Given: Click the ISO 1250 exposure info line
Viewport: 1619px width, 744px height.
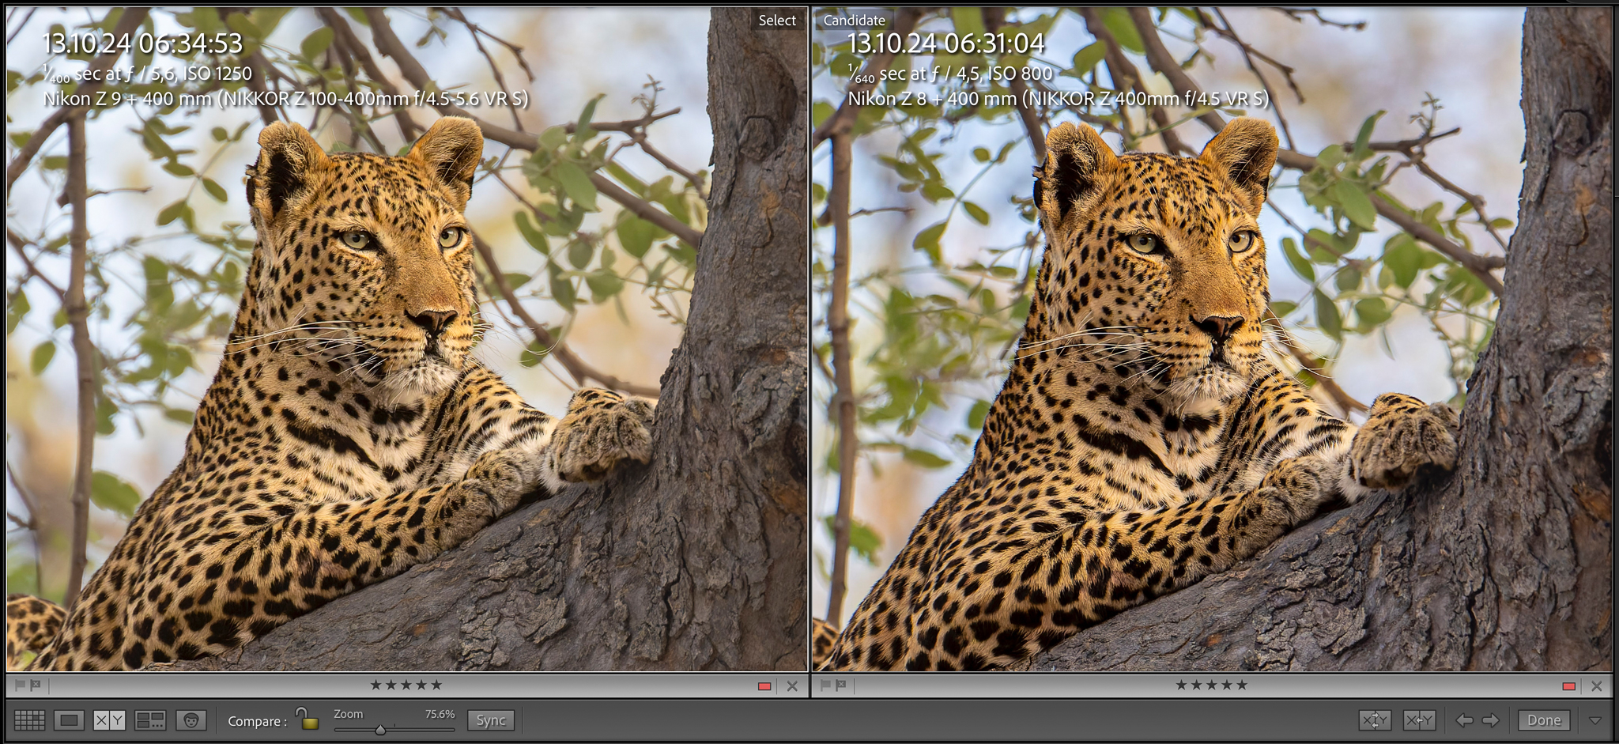Looking at the screenshot, I should tap(148, 74).
